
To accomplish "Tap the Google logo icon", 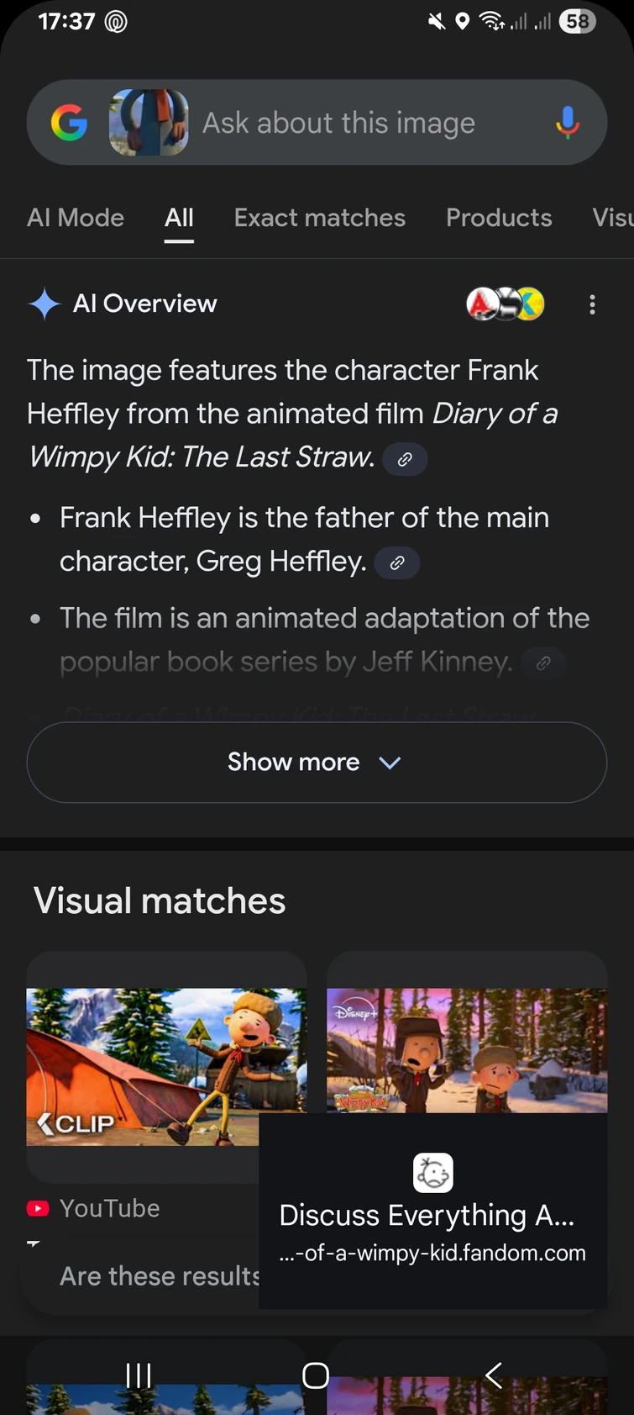I will click(69, 123).
